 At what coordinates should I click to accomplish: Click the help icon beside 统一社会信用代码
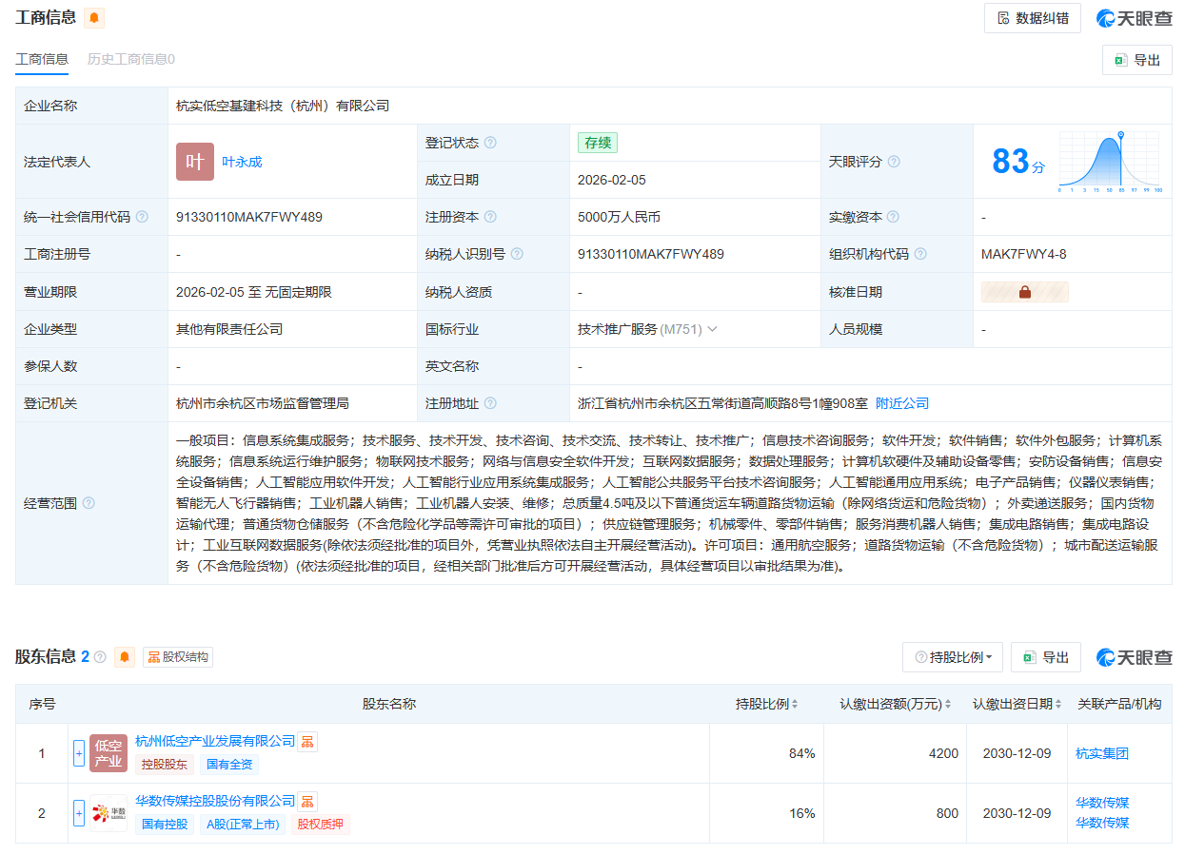(x=142, y=217)
